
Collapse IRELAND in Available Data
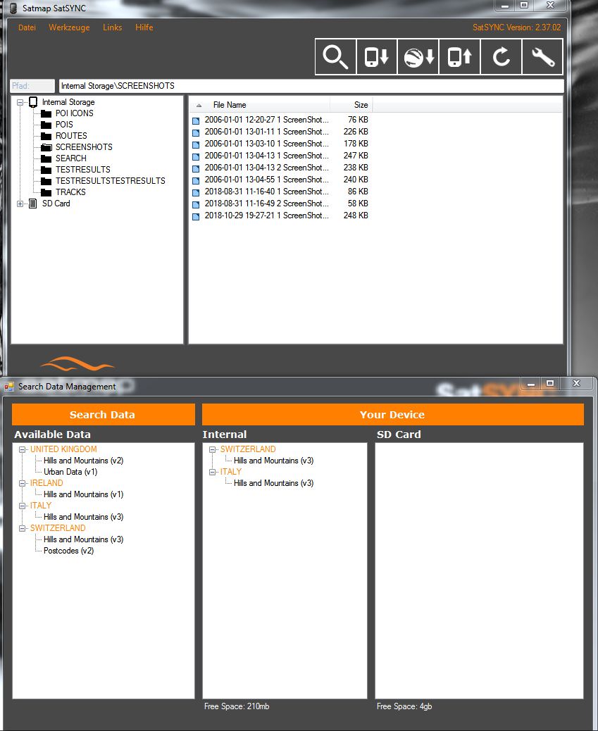pyautogui.click(x=22, y=483)
